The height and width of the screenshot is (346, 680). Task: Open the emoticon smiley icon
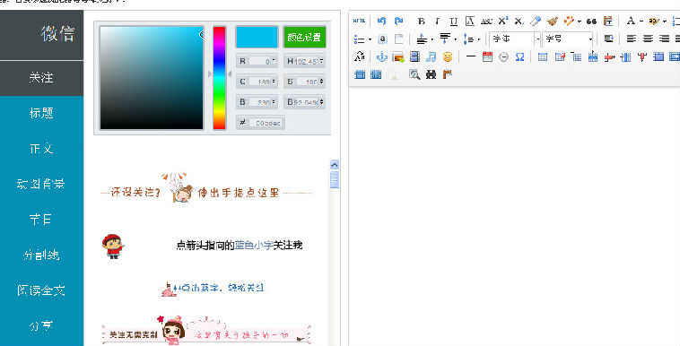448,56
